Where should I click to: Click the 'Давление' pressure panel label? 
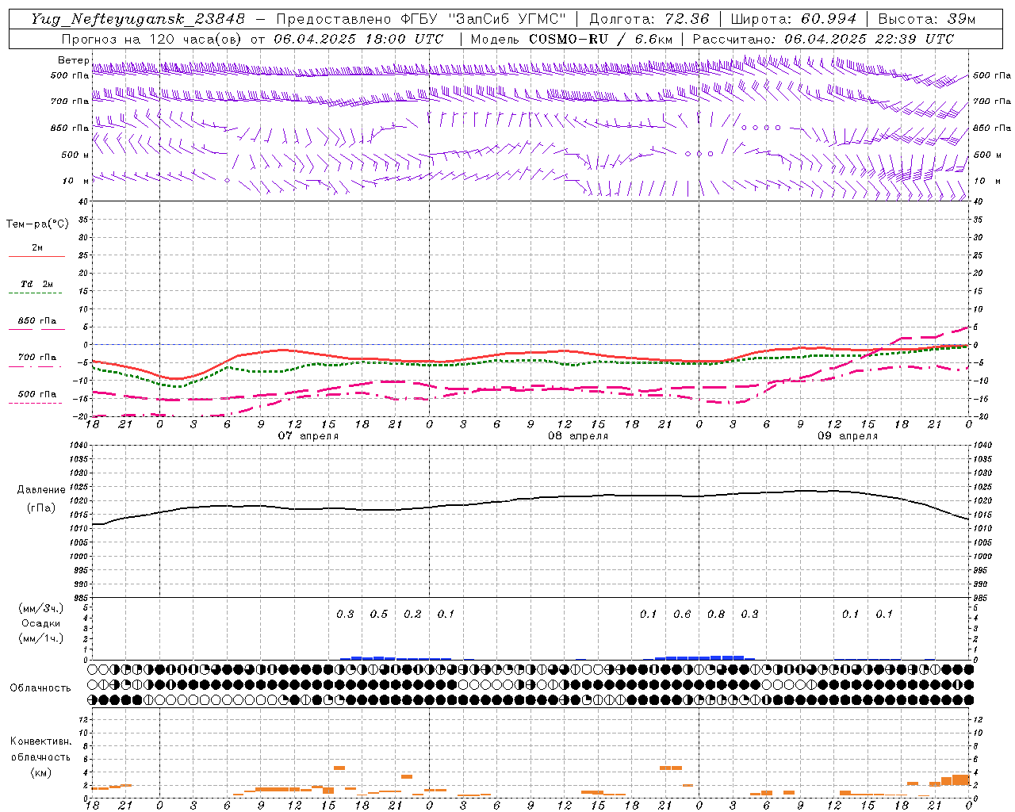point(41,490)
